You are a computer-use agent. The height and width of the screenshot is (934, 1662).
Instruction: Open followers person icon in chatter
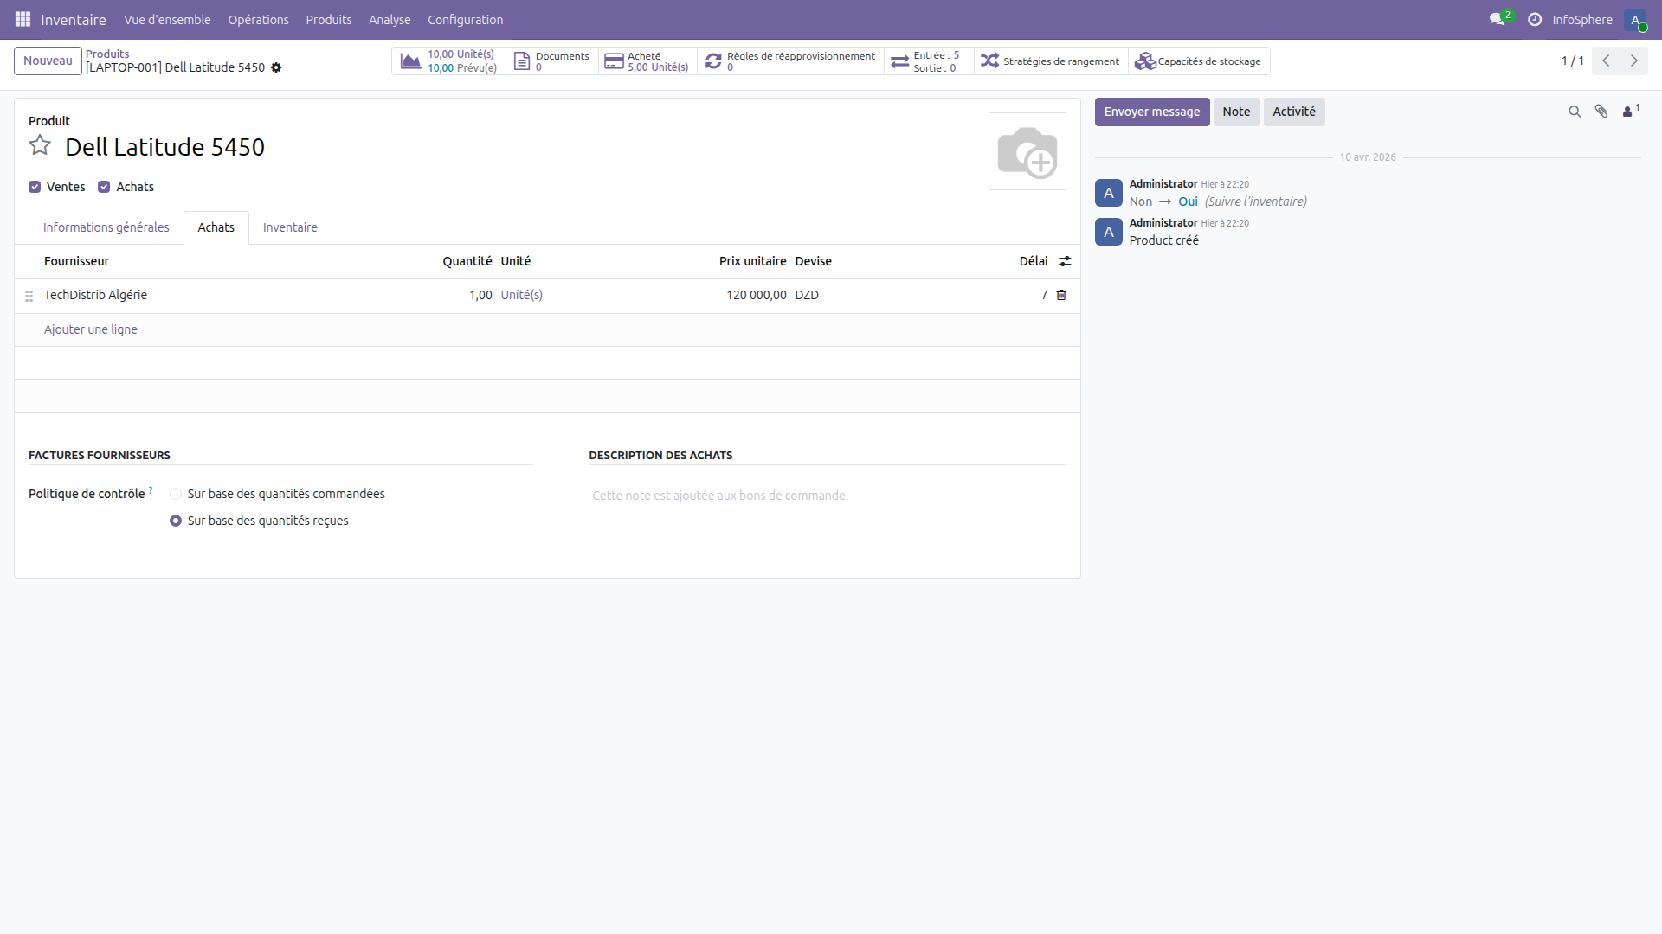(x=1628, y=112)
